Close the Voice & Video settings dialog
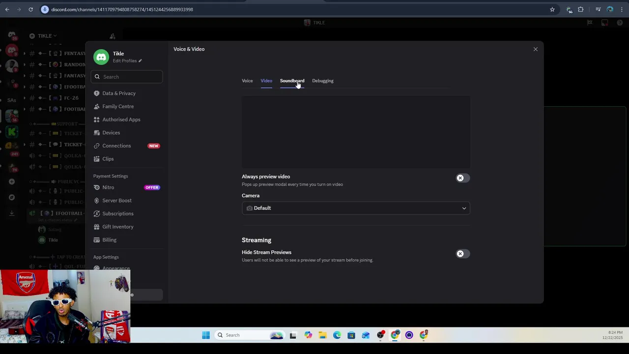 (536, 49)
